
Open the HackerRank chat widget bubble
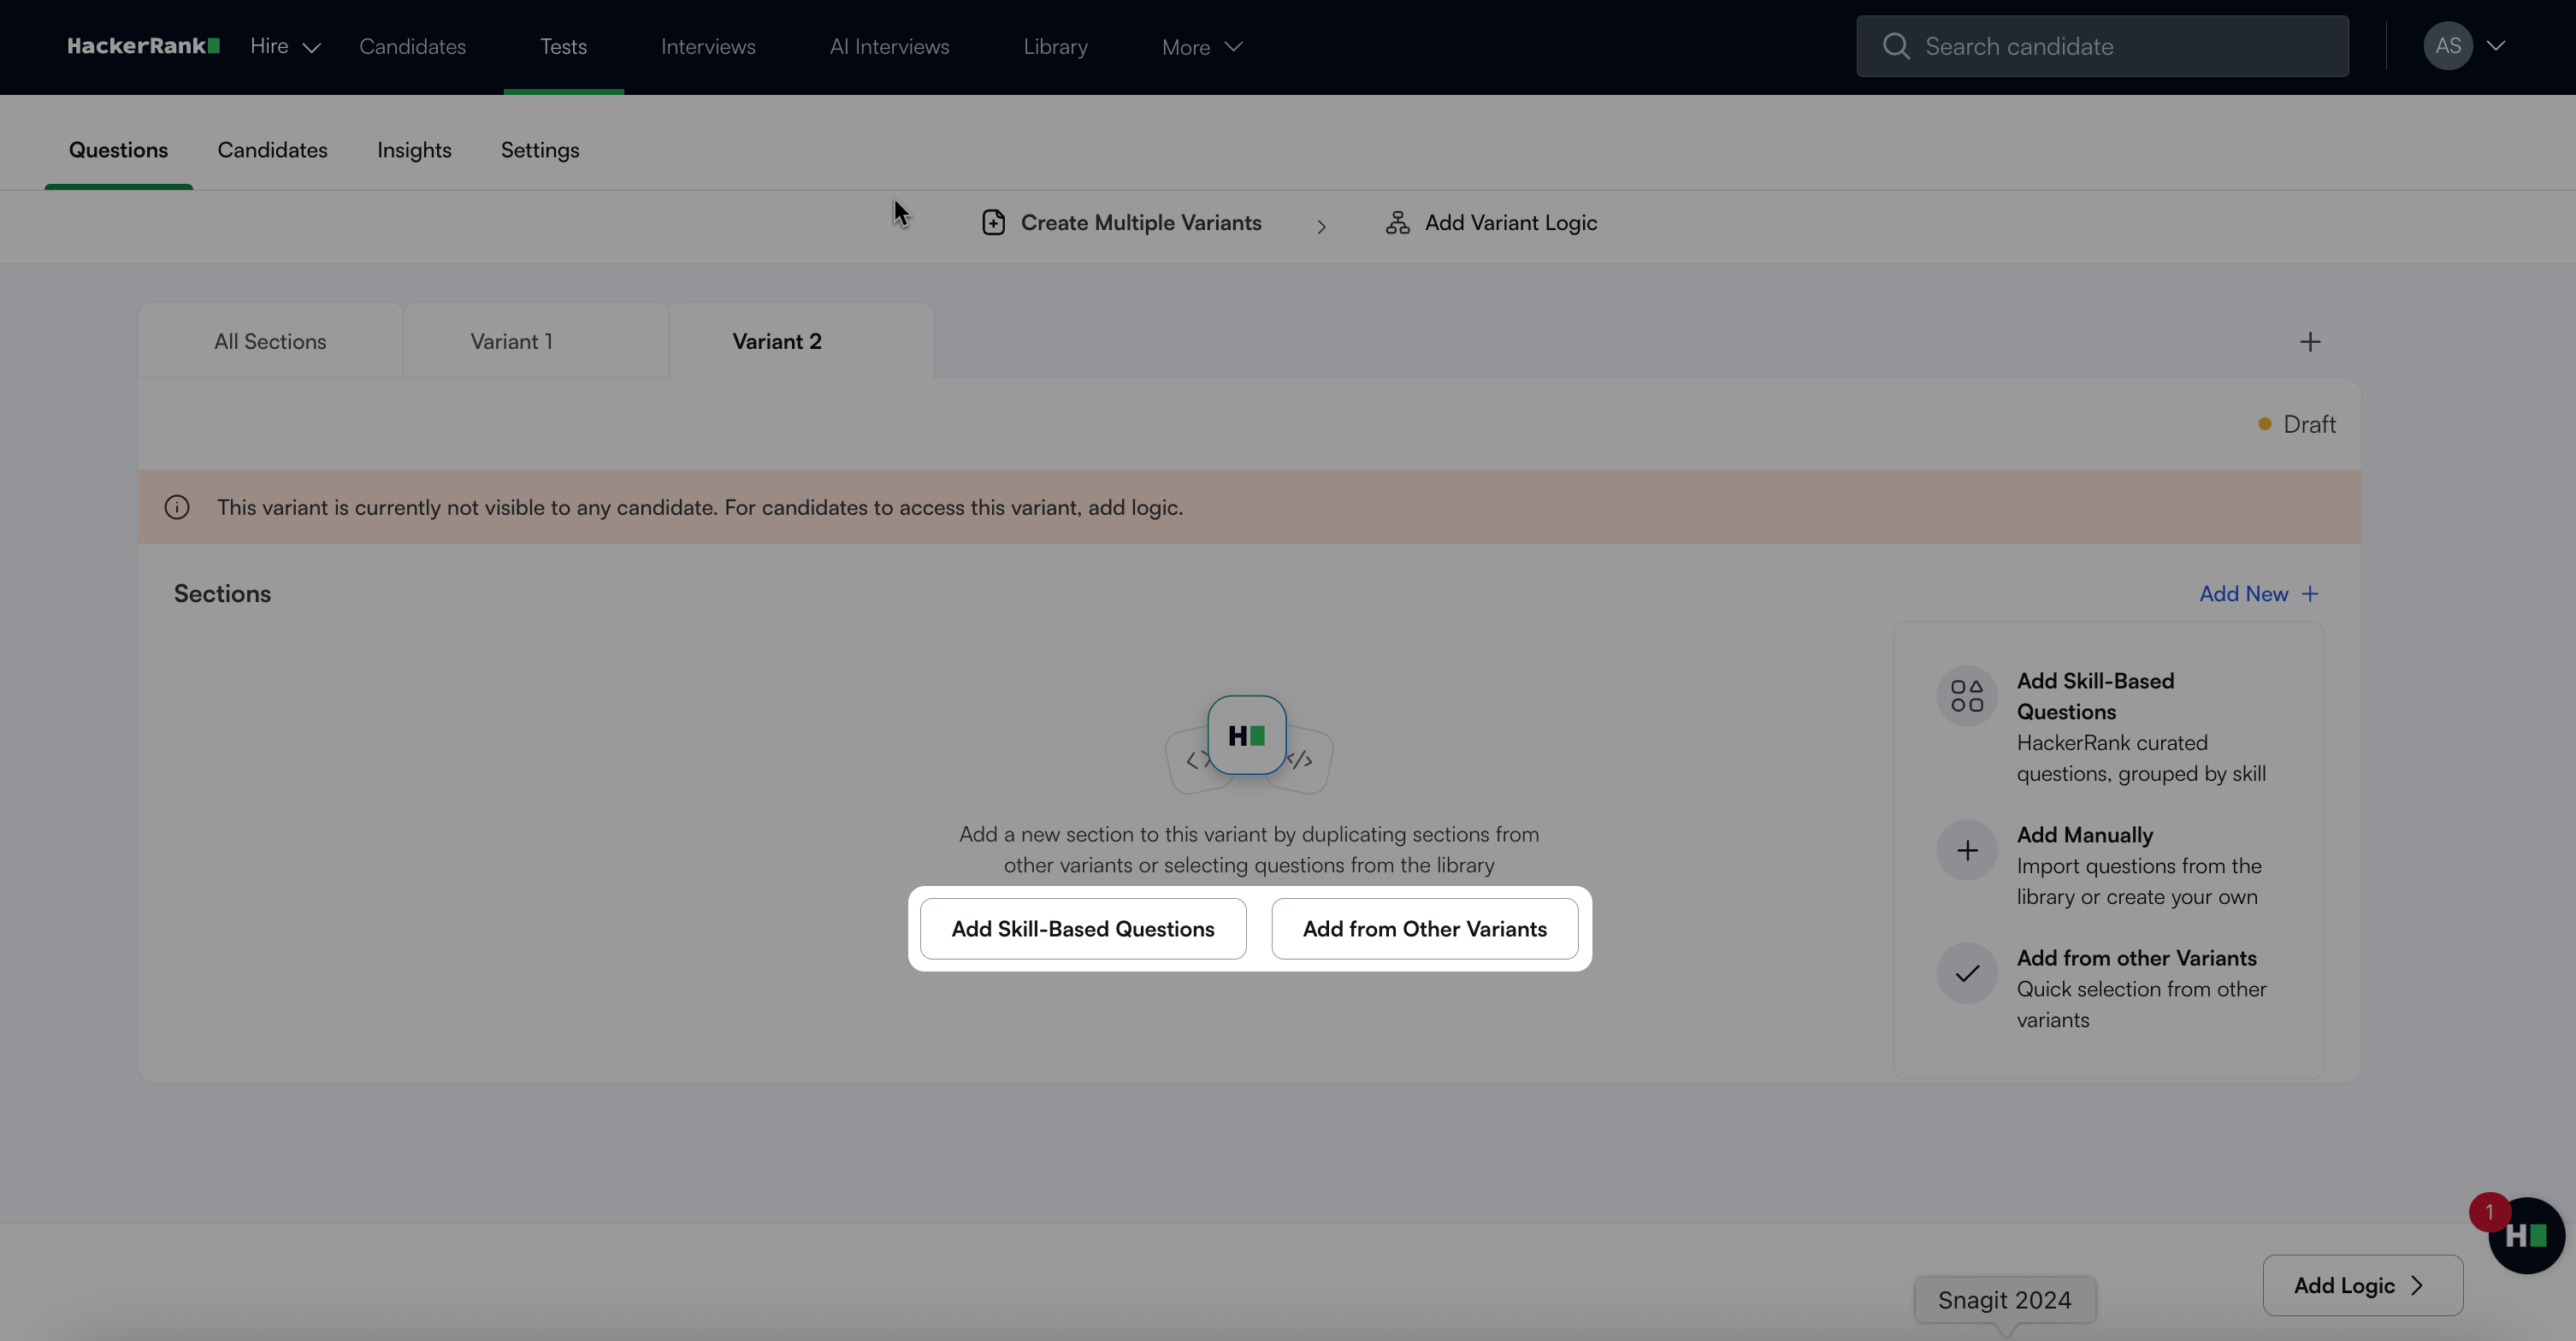[x=2526, y=1236]
